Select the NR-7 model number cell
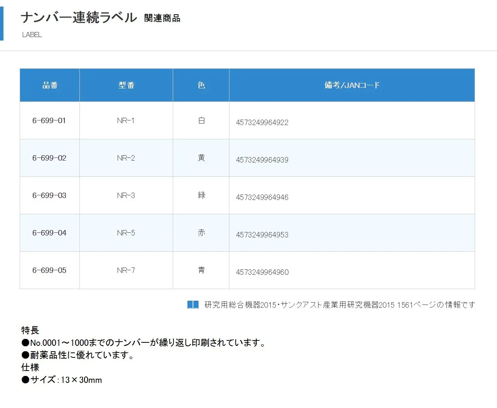Viewport: 497px width, 408px height. coord(126,270)
